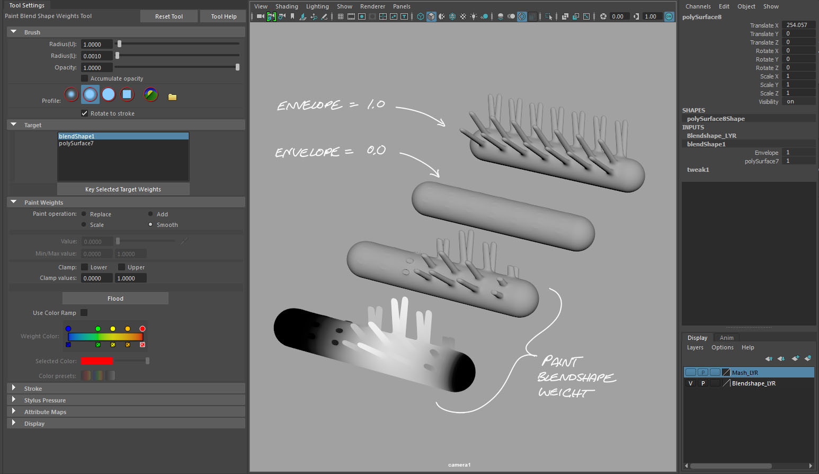Expand the Stylus Pressure section
The height and width of the screenshot is (474, 819).
[14, 400]
